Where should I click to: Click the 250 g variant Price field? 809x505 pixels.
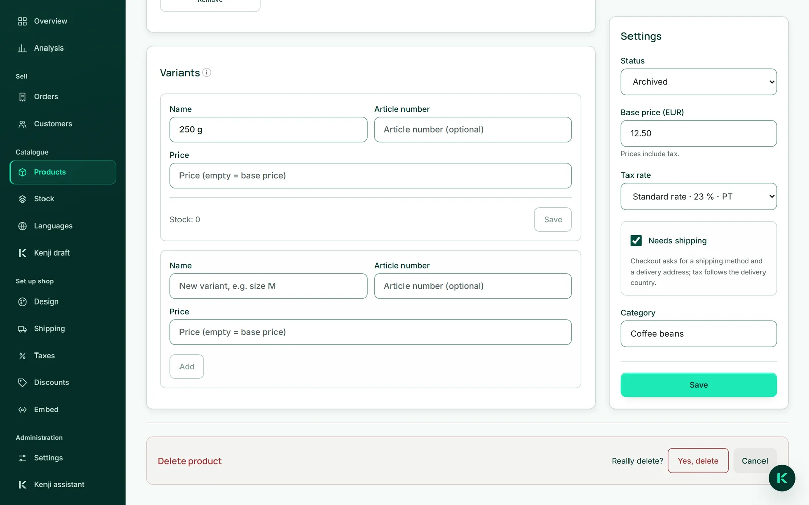pyautogui.click(x=371, y=176)
